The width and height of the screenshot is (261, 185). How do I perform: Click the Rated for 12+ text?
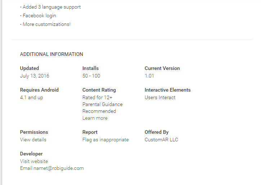click(x=97, y=97)
